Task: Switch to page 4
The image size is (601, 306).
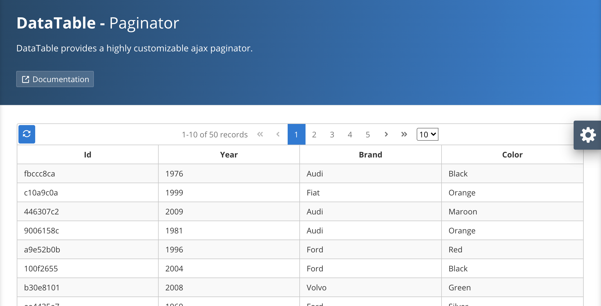Action: (350, 135)
